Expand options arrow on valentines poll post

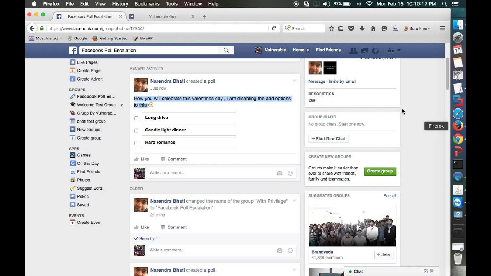(x=295, y=80)
